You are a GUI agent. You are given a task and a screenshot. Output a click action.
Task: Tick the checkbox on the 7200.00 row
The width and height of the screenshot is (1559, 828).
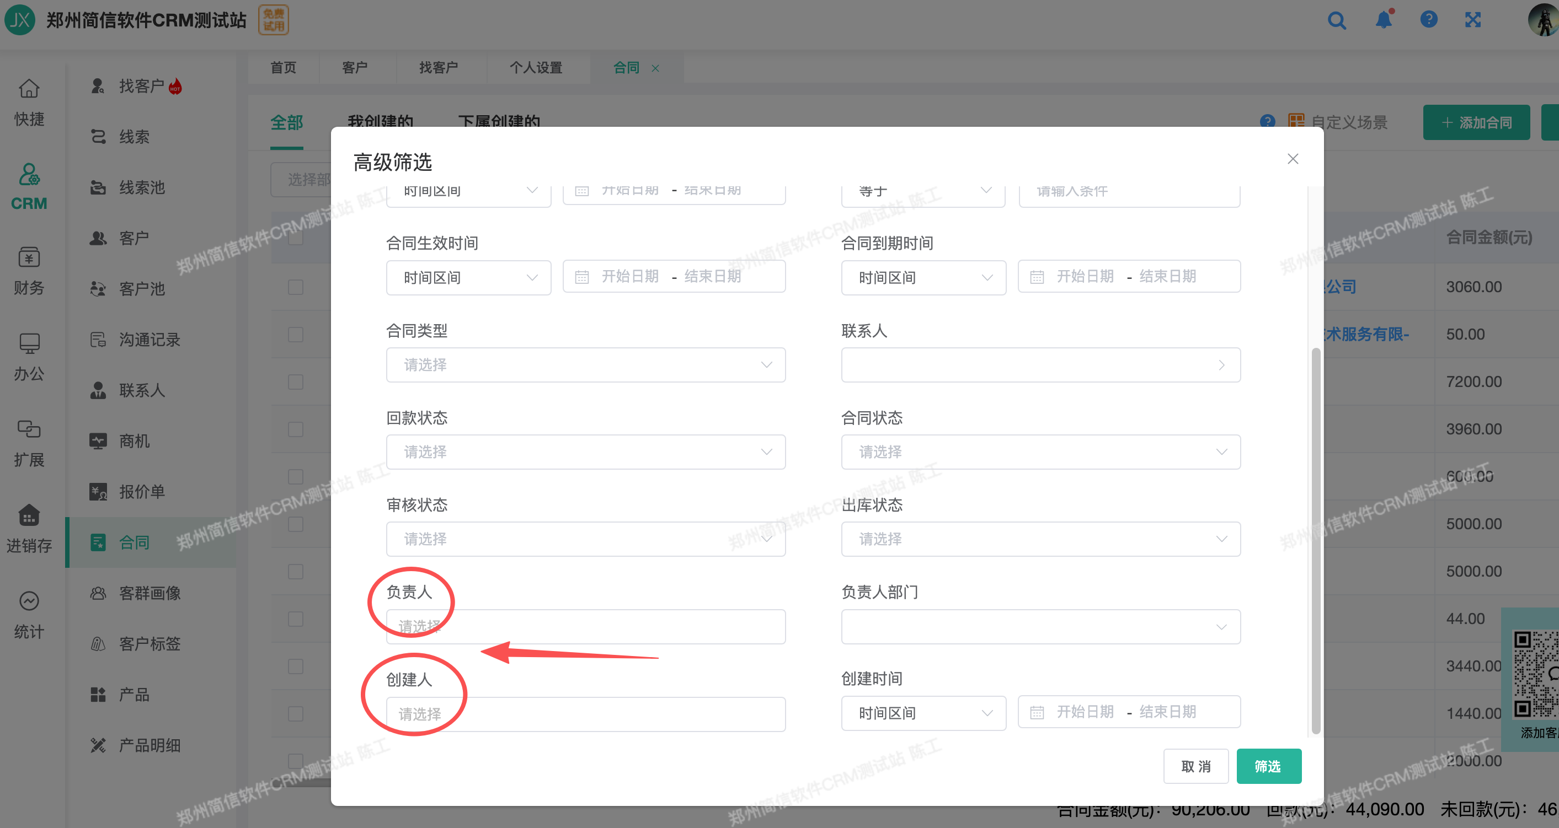295,381
